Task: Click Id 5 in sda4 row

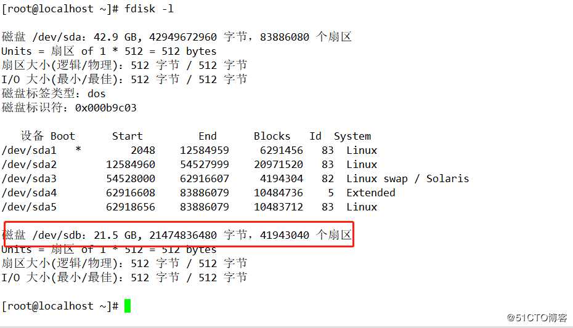Action: [x=331, y=193]
